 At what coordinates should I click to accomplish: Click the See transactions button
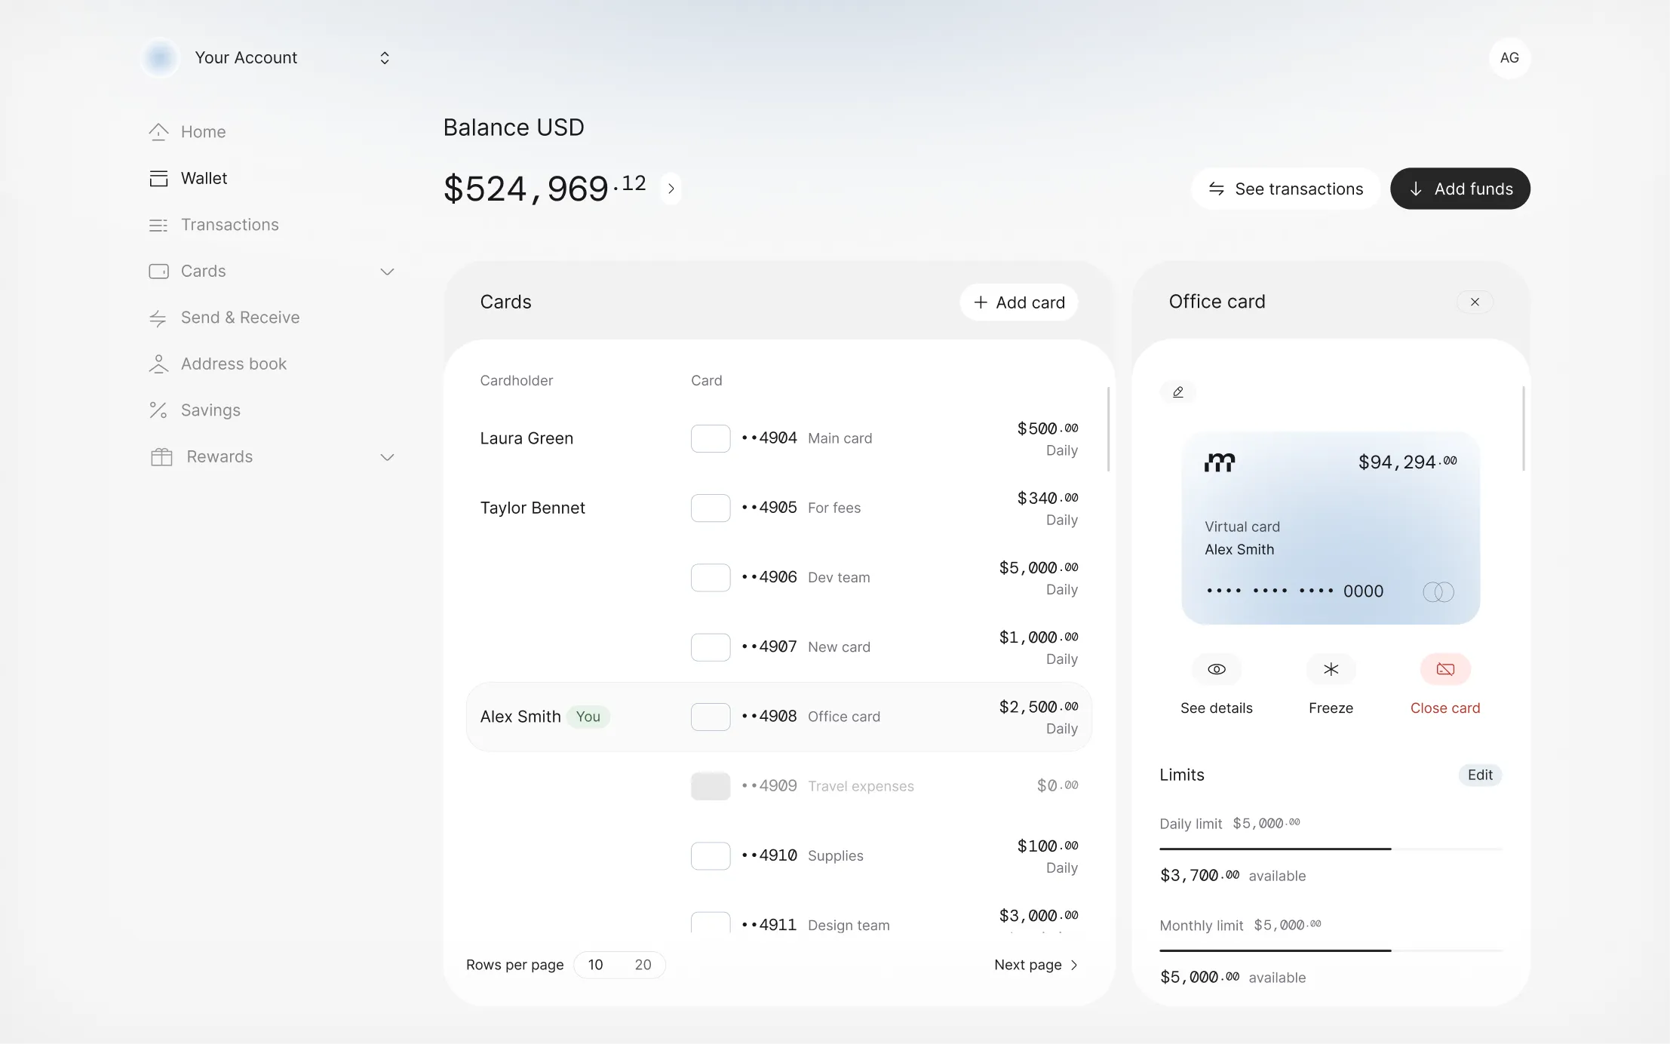pos(1285,189)
